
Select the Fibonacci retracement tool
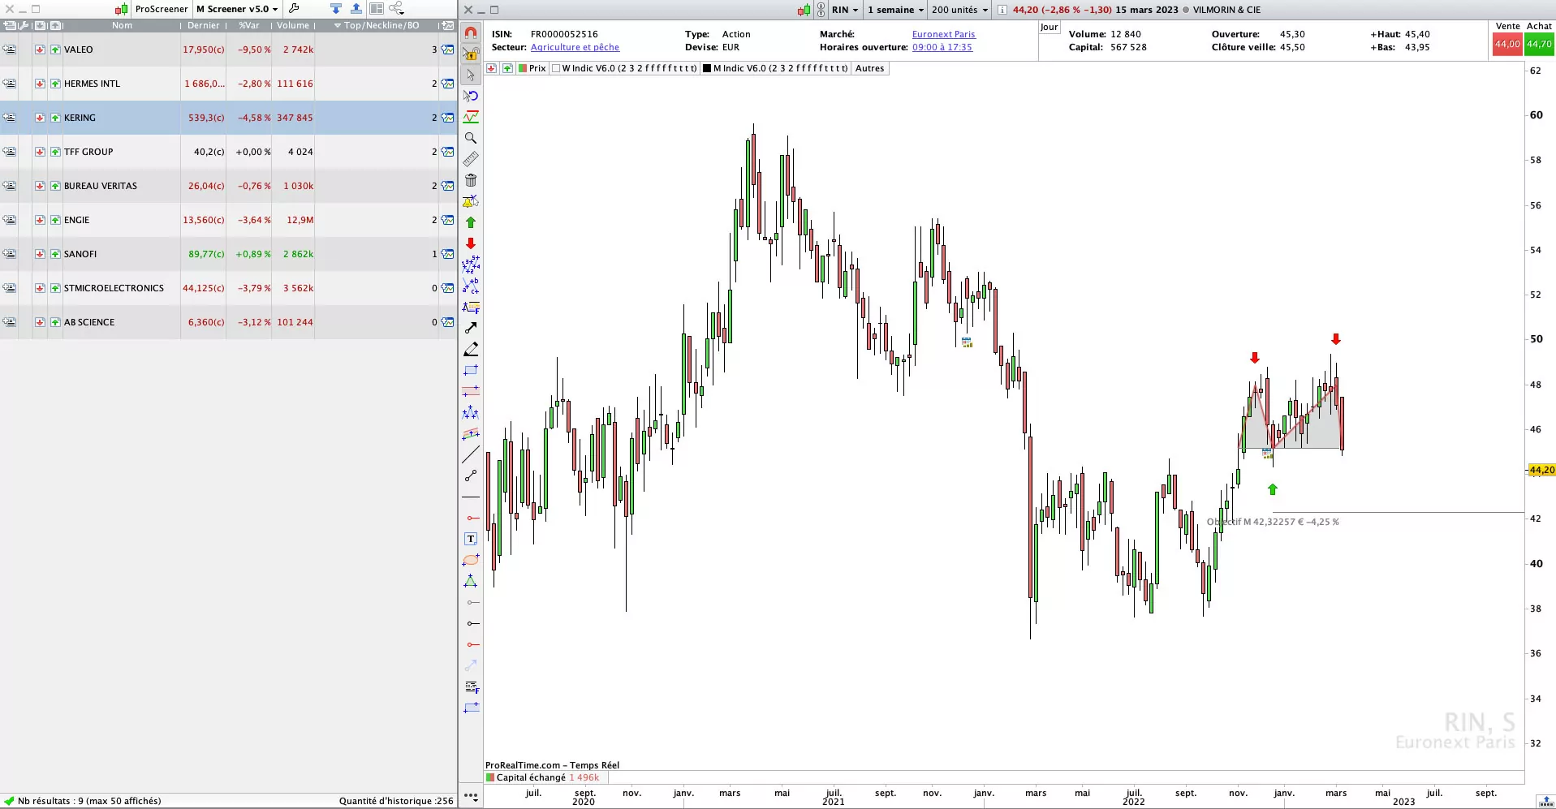471,307
